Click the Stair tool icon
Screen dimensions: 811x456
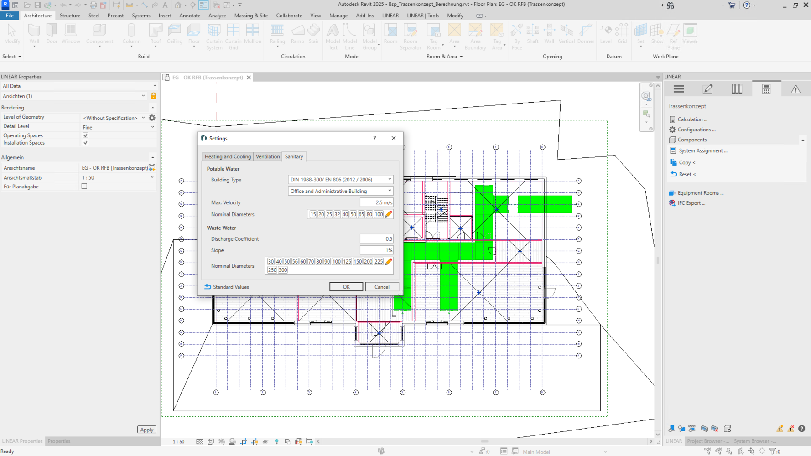(x=313, y=34)
